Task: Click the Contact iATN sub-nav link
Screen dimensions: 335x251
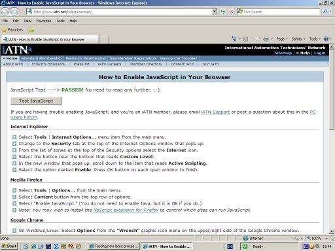Action: (182, 64)
